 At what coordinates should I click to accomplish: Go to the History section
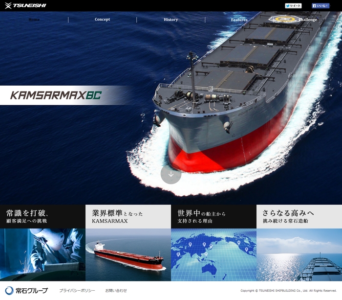coord(171,20)
